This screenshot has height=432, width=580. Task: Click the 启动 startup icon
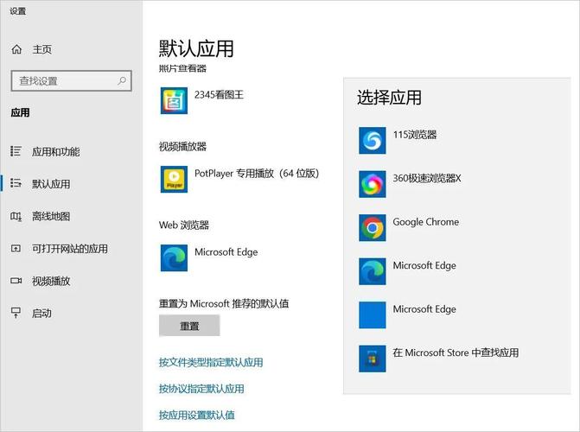point(16,313)
